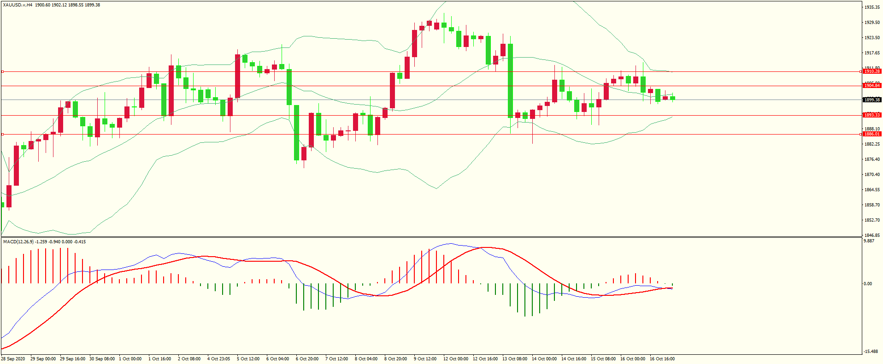Select the 4 Oct 23:05 time label
Viewport: 883px width, 364px height.
tap(218, 359)
